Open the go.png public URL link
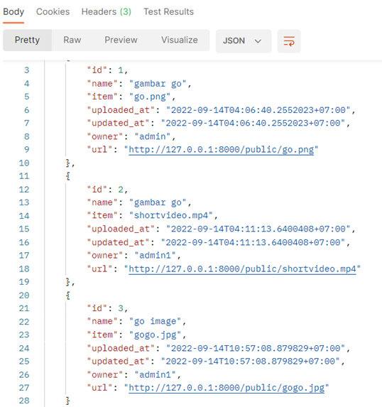The width and height of the screenshot is (382, 407). 222,150
